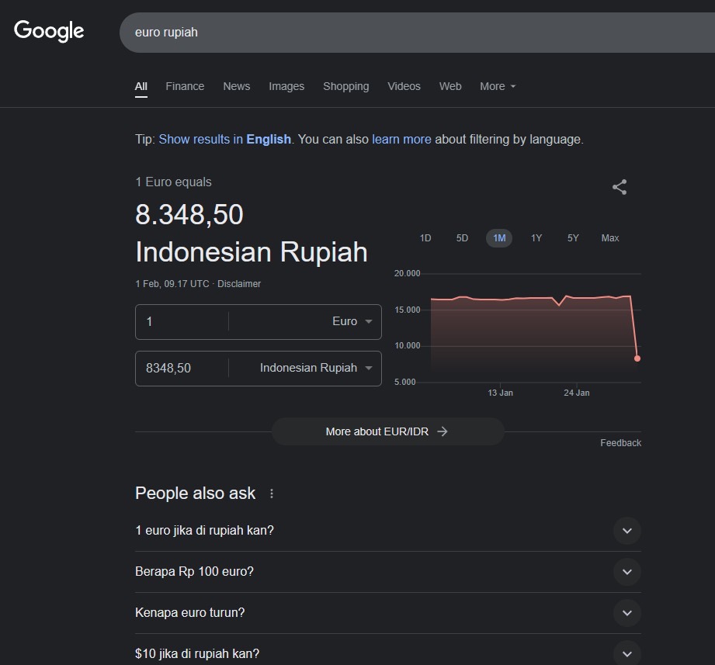Expand the "Berapa Rp 100 euro?" question

(x=627, y=572)
